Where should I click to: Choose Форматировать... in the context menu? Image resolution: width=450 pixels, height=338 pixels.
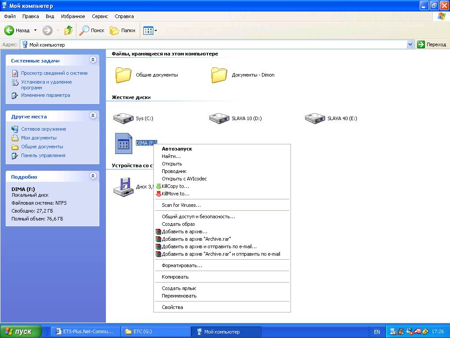[x=182, y=265]
